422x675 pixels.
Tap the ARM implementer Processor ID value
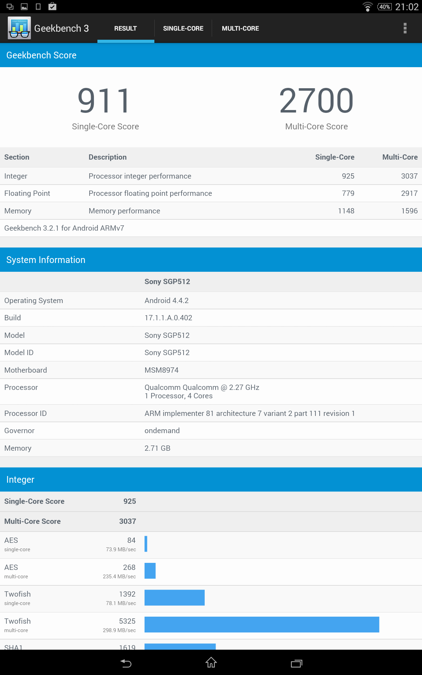pos(250,413)
